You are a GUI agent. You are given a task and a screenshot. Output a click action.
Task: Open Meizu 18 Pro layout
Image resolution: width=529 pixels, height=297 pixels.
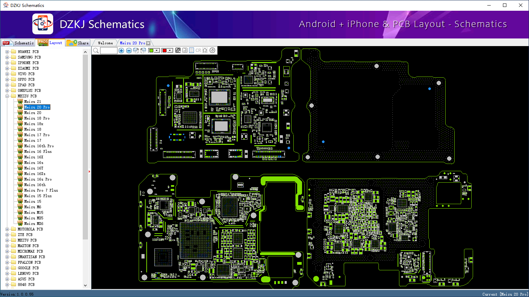37,118
